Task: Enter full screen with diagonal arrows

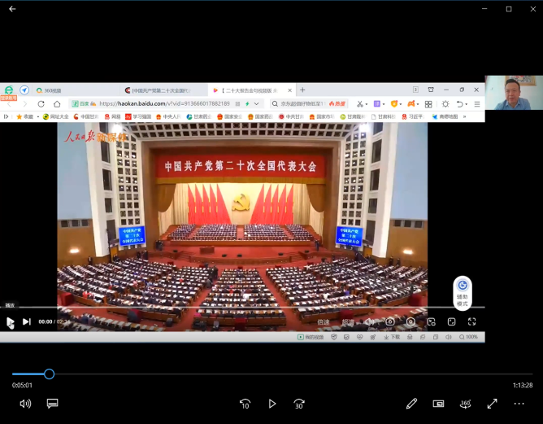Action: pos(492,404)
